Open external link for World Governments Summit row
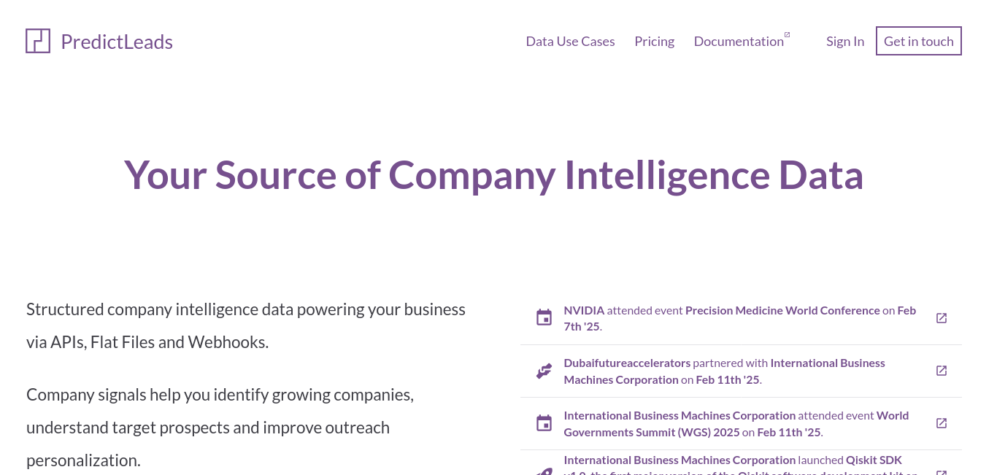The image size is (997, 475). pyautogui.click(x=942, y=423)
